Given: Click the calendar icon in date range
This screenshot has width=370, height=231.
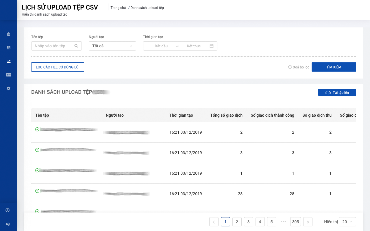Looking at the screenshot, I should 212,46.
